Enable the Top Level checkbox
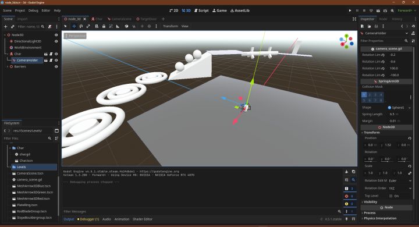 point(390,196)
